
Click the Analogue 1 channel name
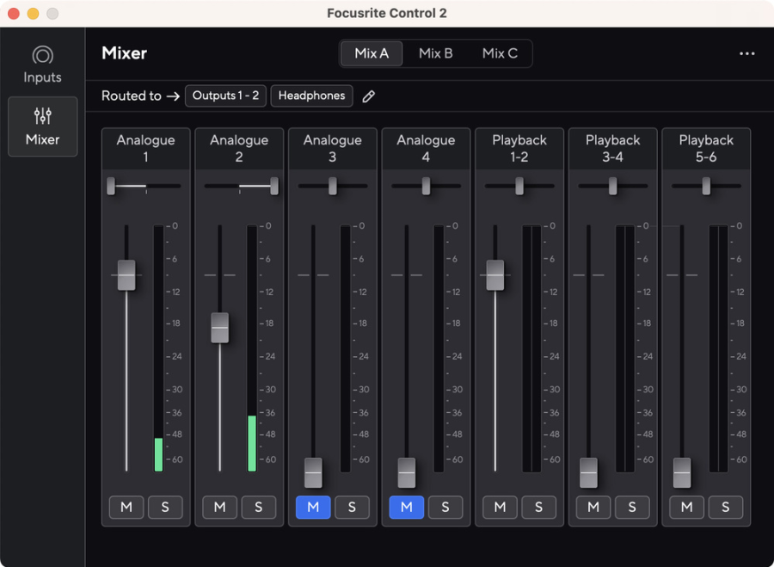tap(145, 148)
